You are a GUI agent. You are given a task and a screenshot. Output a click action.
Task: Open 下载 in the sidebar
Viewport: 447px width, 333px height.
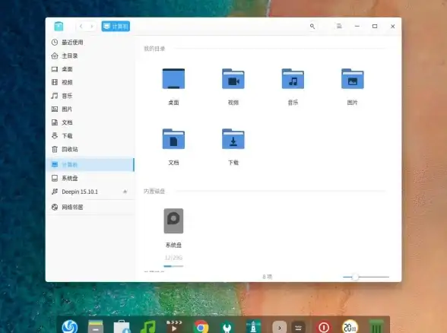(90, 136)
